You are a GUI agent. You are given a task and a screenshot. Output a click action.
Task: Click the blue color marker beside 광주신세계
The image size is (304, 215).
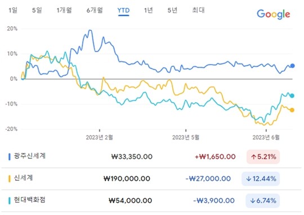pos(9,157)
